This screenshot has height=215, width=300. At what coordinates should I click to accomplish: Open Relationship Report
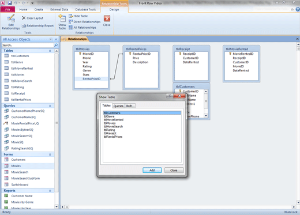37,25
